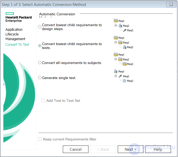Collapse Req2 node in first example tree
Viewport: 178px width, 157px height.
pos(116,25)
